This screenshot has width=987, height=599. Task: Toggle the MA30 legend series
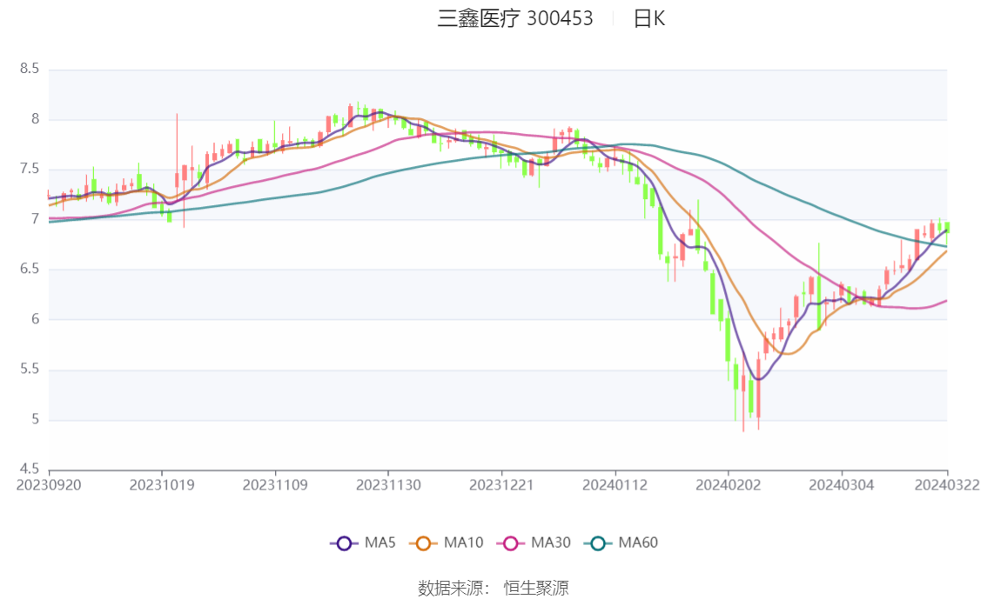(534, 542)
